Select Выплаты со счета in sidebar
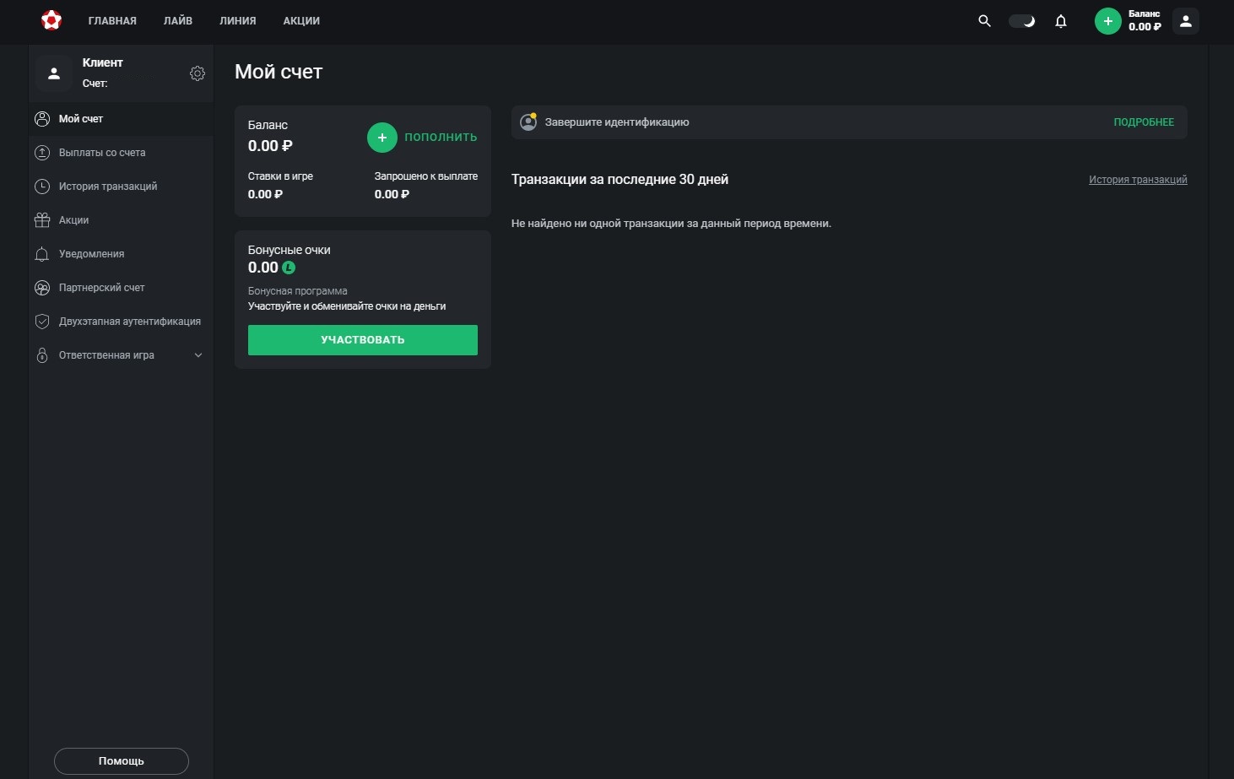Viewport: 1234px width, 779px height. [x=102, y=153]
